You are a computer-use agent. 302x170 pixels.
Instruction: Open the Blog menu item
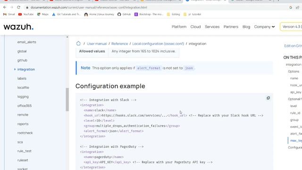(x=246, y=27)
